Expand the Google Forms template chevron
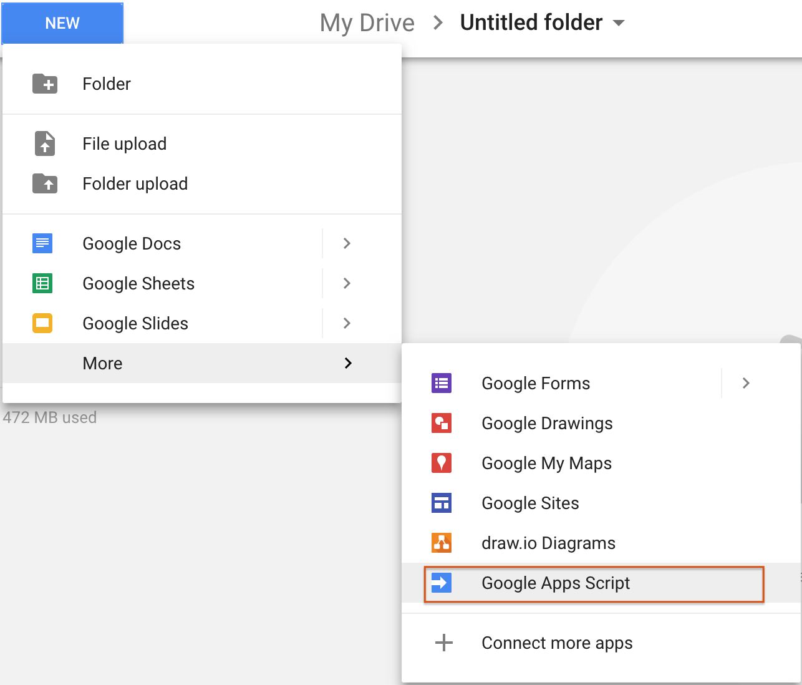This screenshot has width=802, height=685. coord(746,383)
